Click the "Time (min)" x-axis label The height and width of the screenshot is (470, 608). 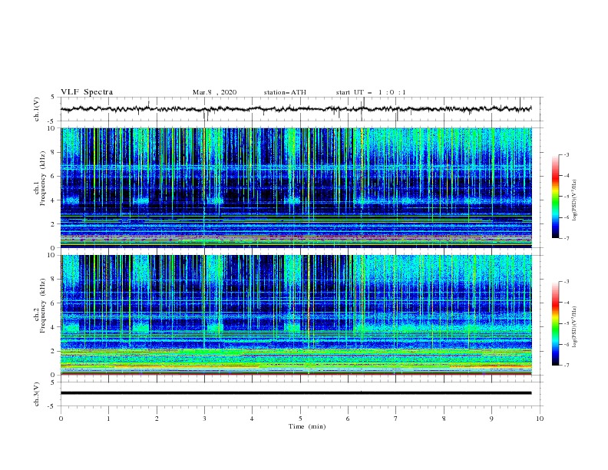(x=307, y=426)
